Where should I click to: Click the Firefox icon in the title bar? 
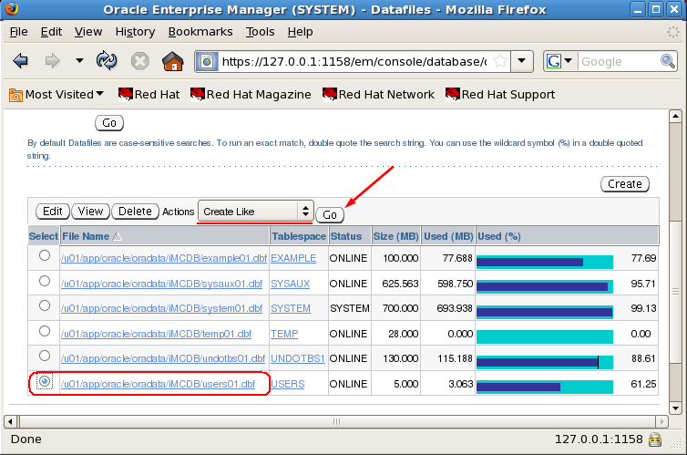12,8
